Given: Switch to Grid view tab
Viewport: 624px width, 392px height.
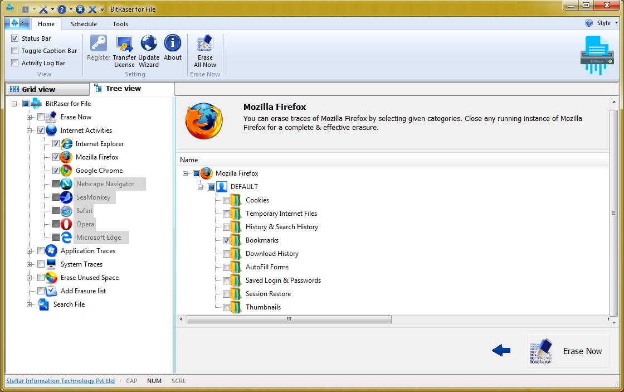Looking at the screenshot, I should (48, 89).
